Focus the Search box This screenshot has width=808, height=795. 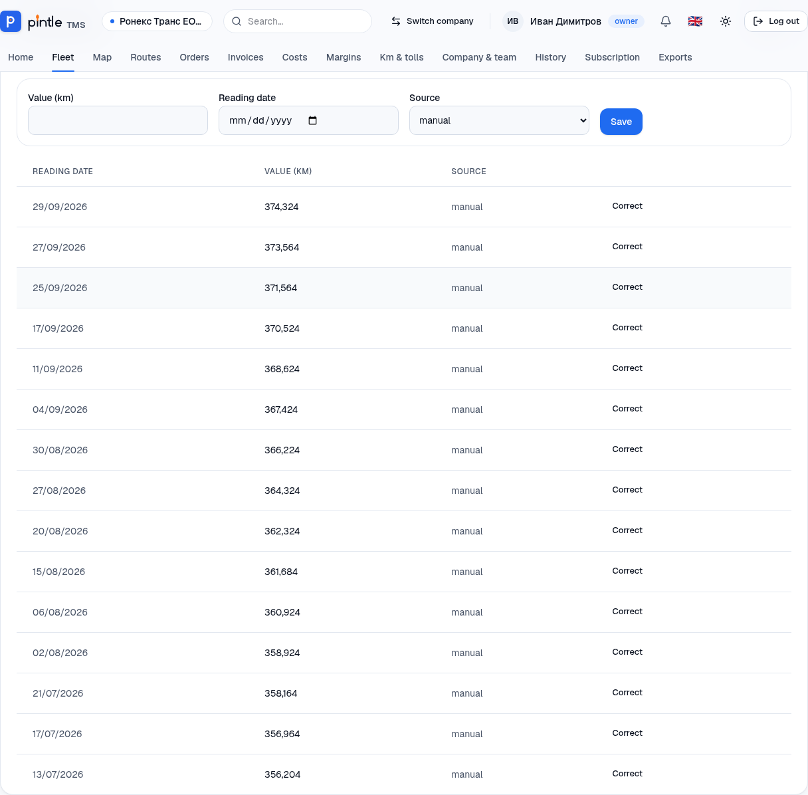point(298,21)
